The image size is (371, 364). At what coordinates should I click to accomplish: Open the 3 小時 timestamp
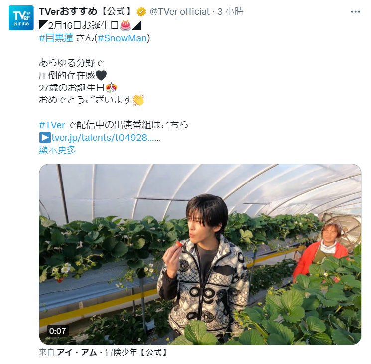click(x=230, y=11)
